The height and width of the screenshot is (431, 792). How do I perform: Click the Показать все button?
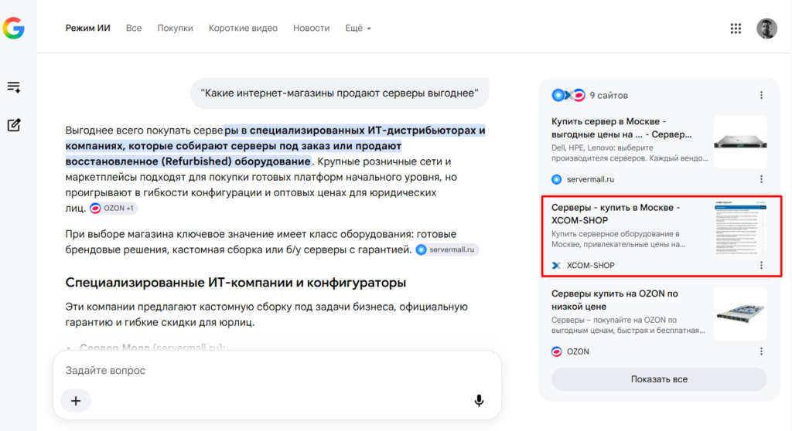point(659,379)
